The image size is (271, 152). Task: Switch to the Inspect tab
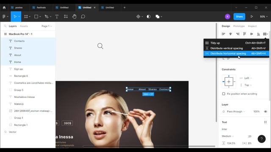pyautogui.click(x=252, y=26)
